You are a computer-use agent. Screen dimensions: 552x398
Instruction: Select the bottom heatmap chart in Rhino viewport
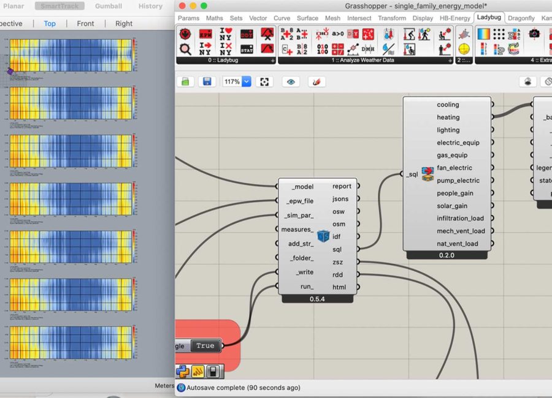(x=71, y=342)
